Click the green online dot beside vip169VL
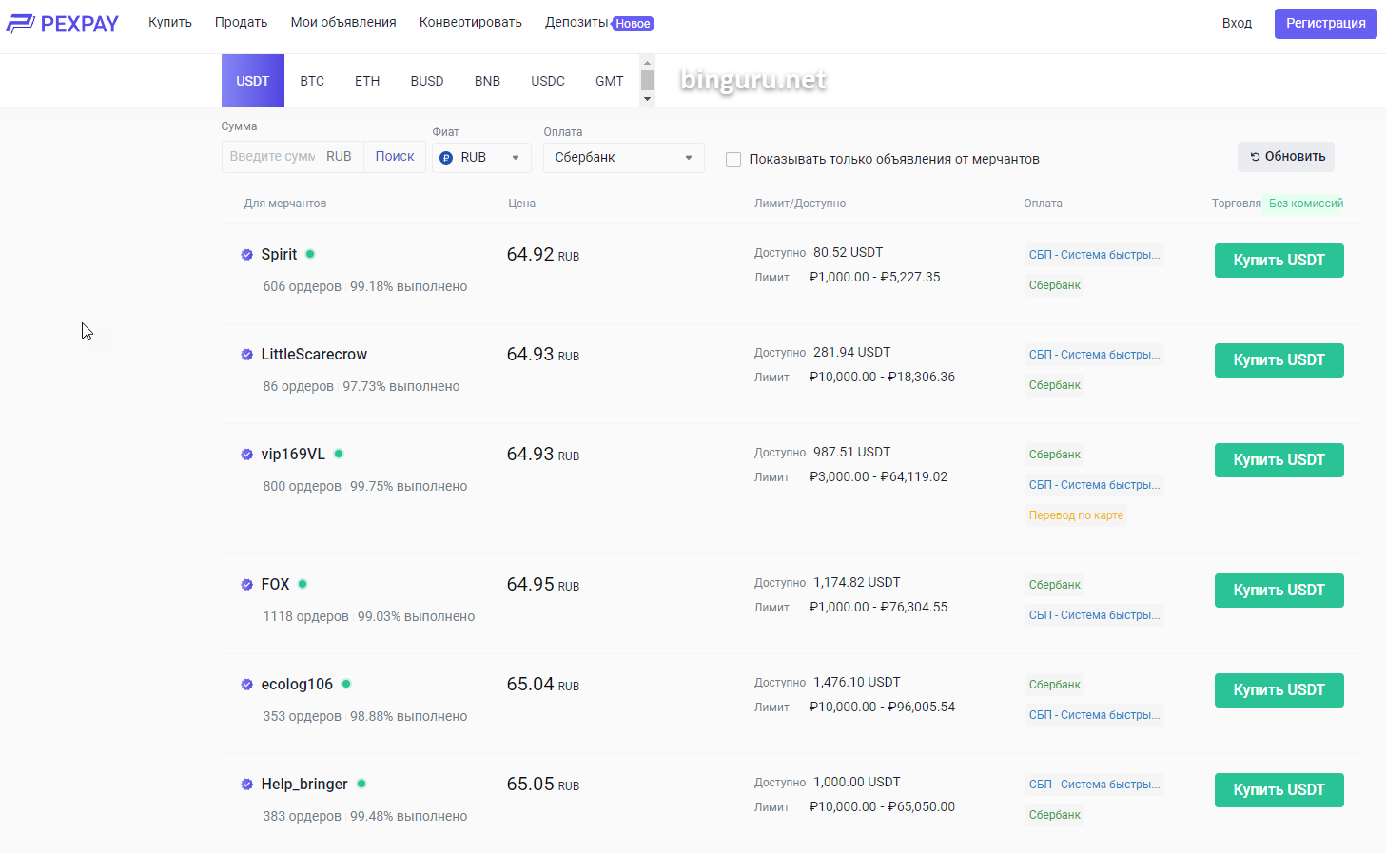1386x853 pixels. click(x=339, y=454)
